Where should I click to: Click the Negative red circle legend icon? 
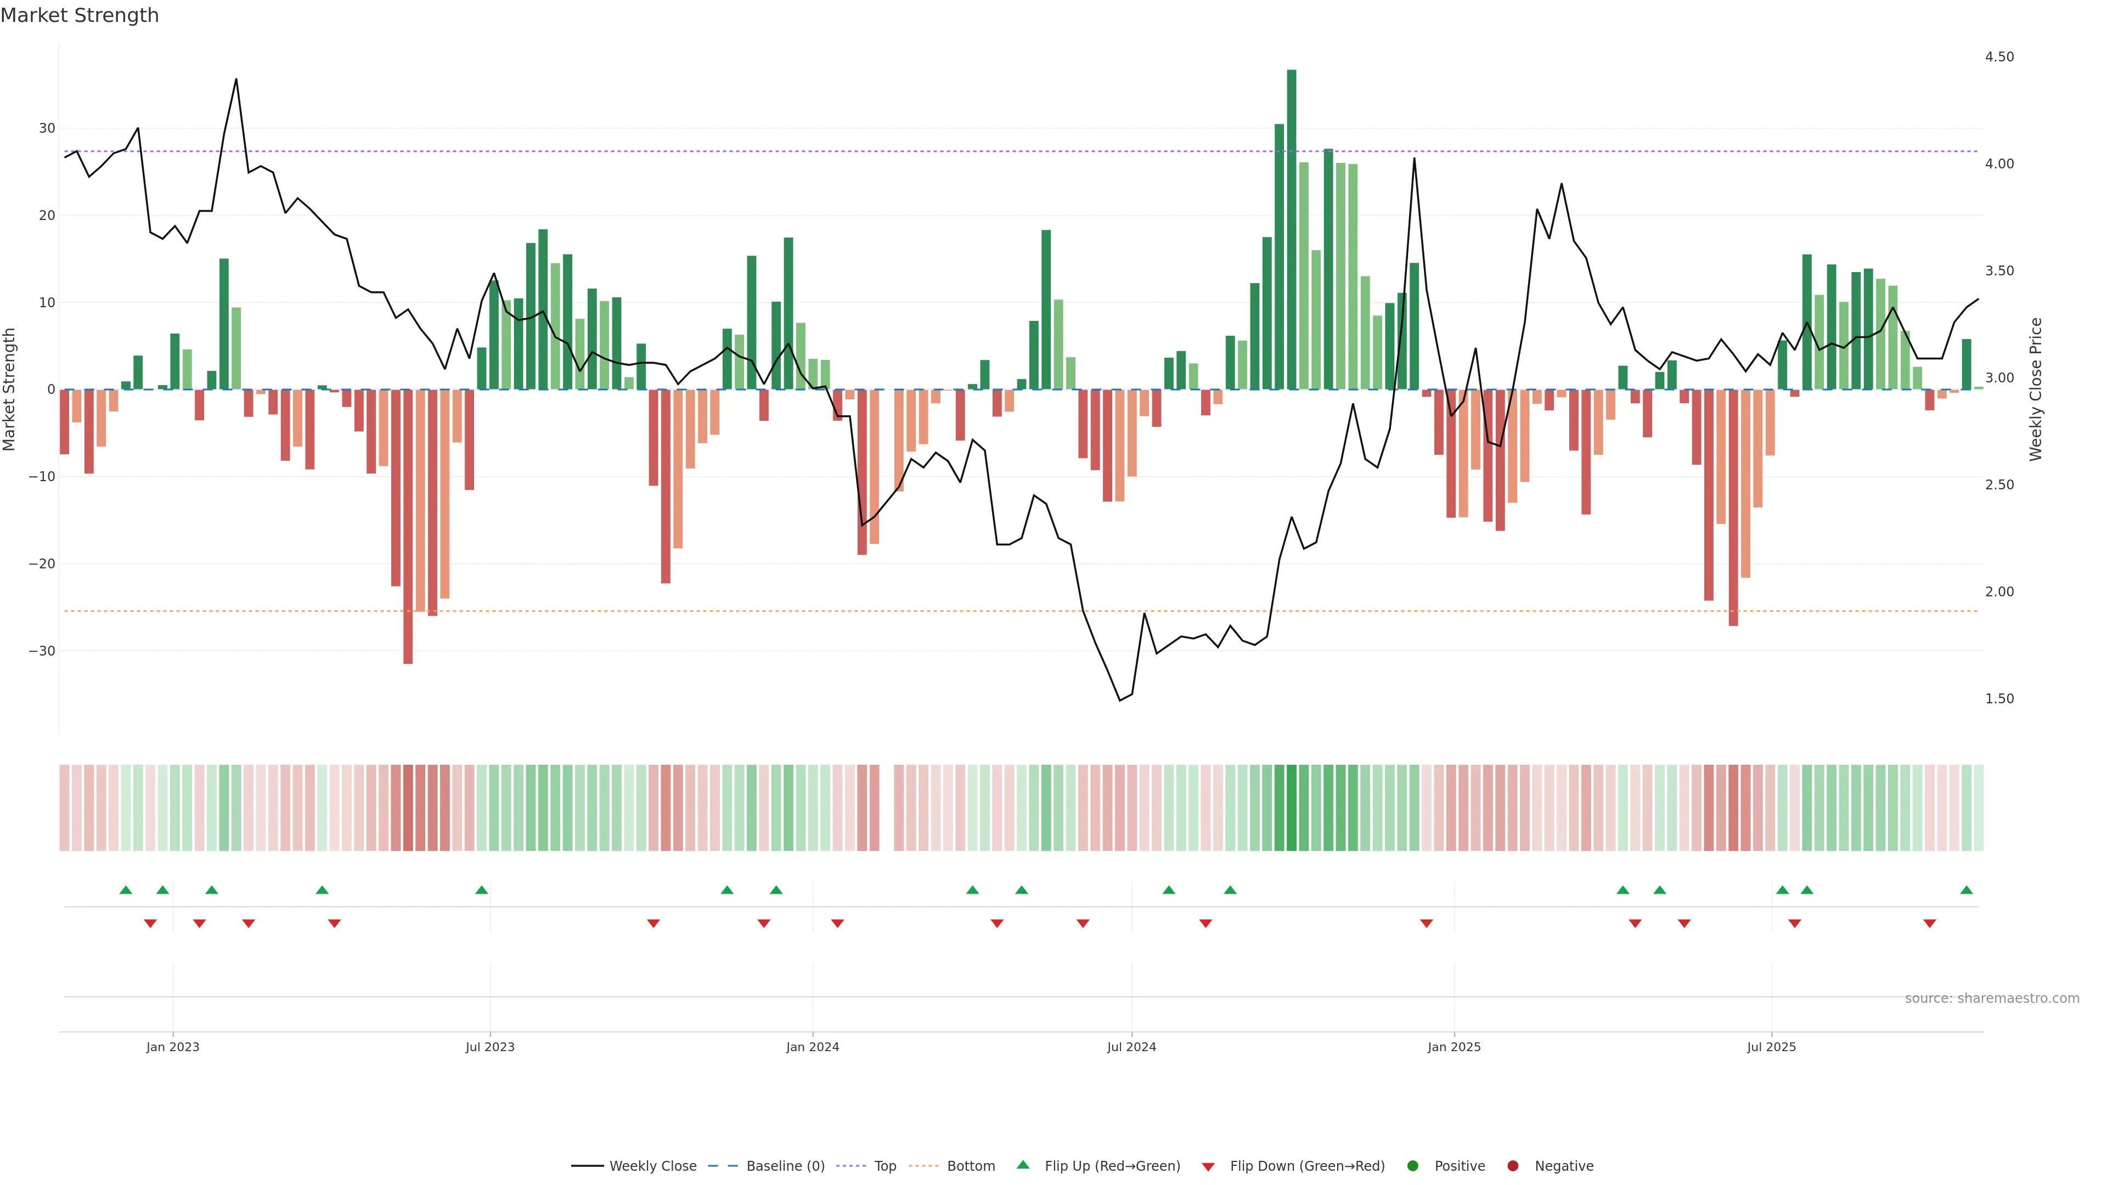click(1512, 1166)
